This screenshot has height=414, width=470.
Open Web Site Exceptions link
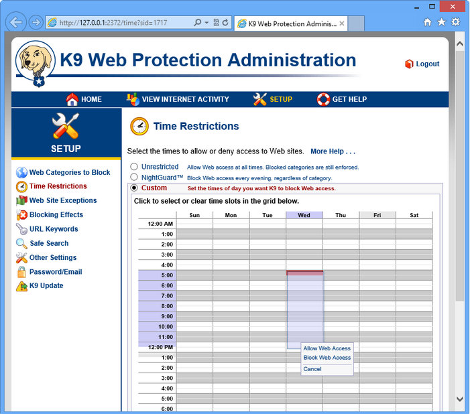[x=63, y=200]
